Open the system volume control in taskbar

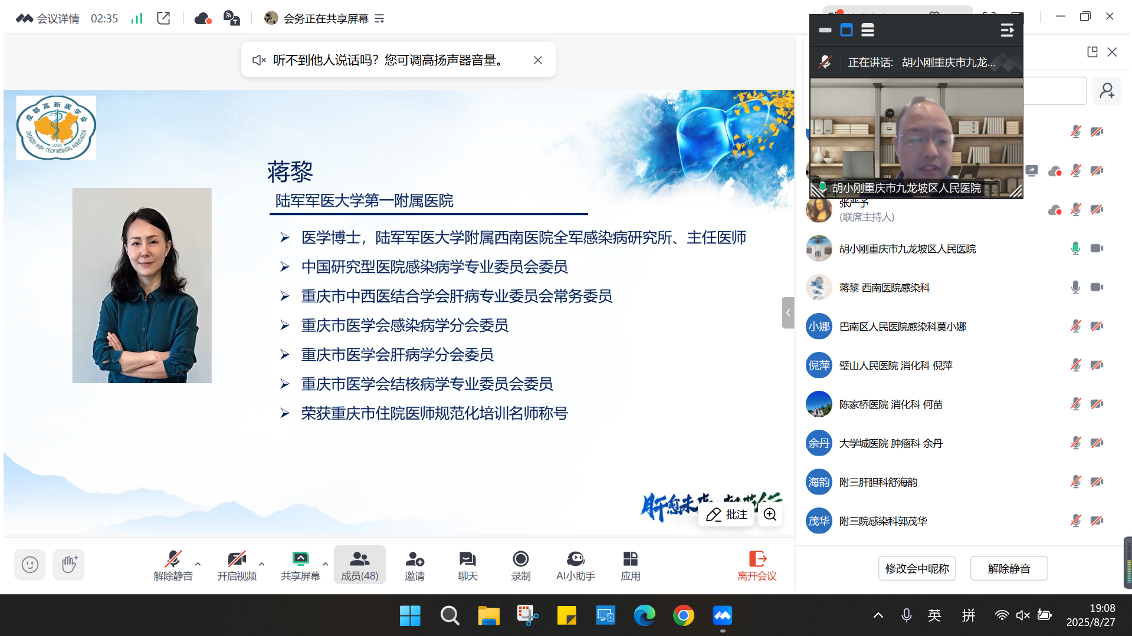pyautogui.click(x=1022, y=615)
